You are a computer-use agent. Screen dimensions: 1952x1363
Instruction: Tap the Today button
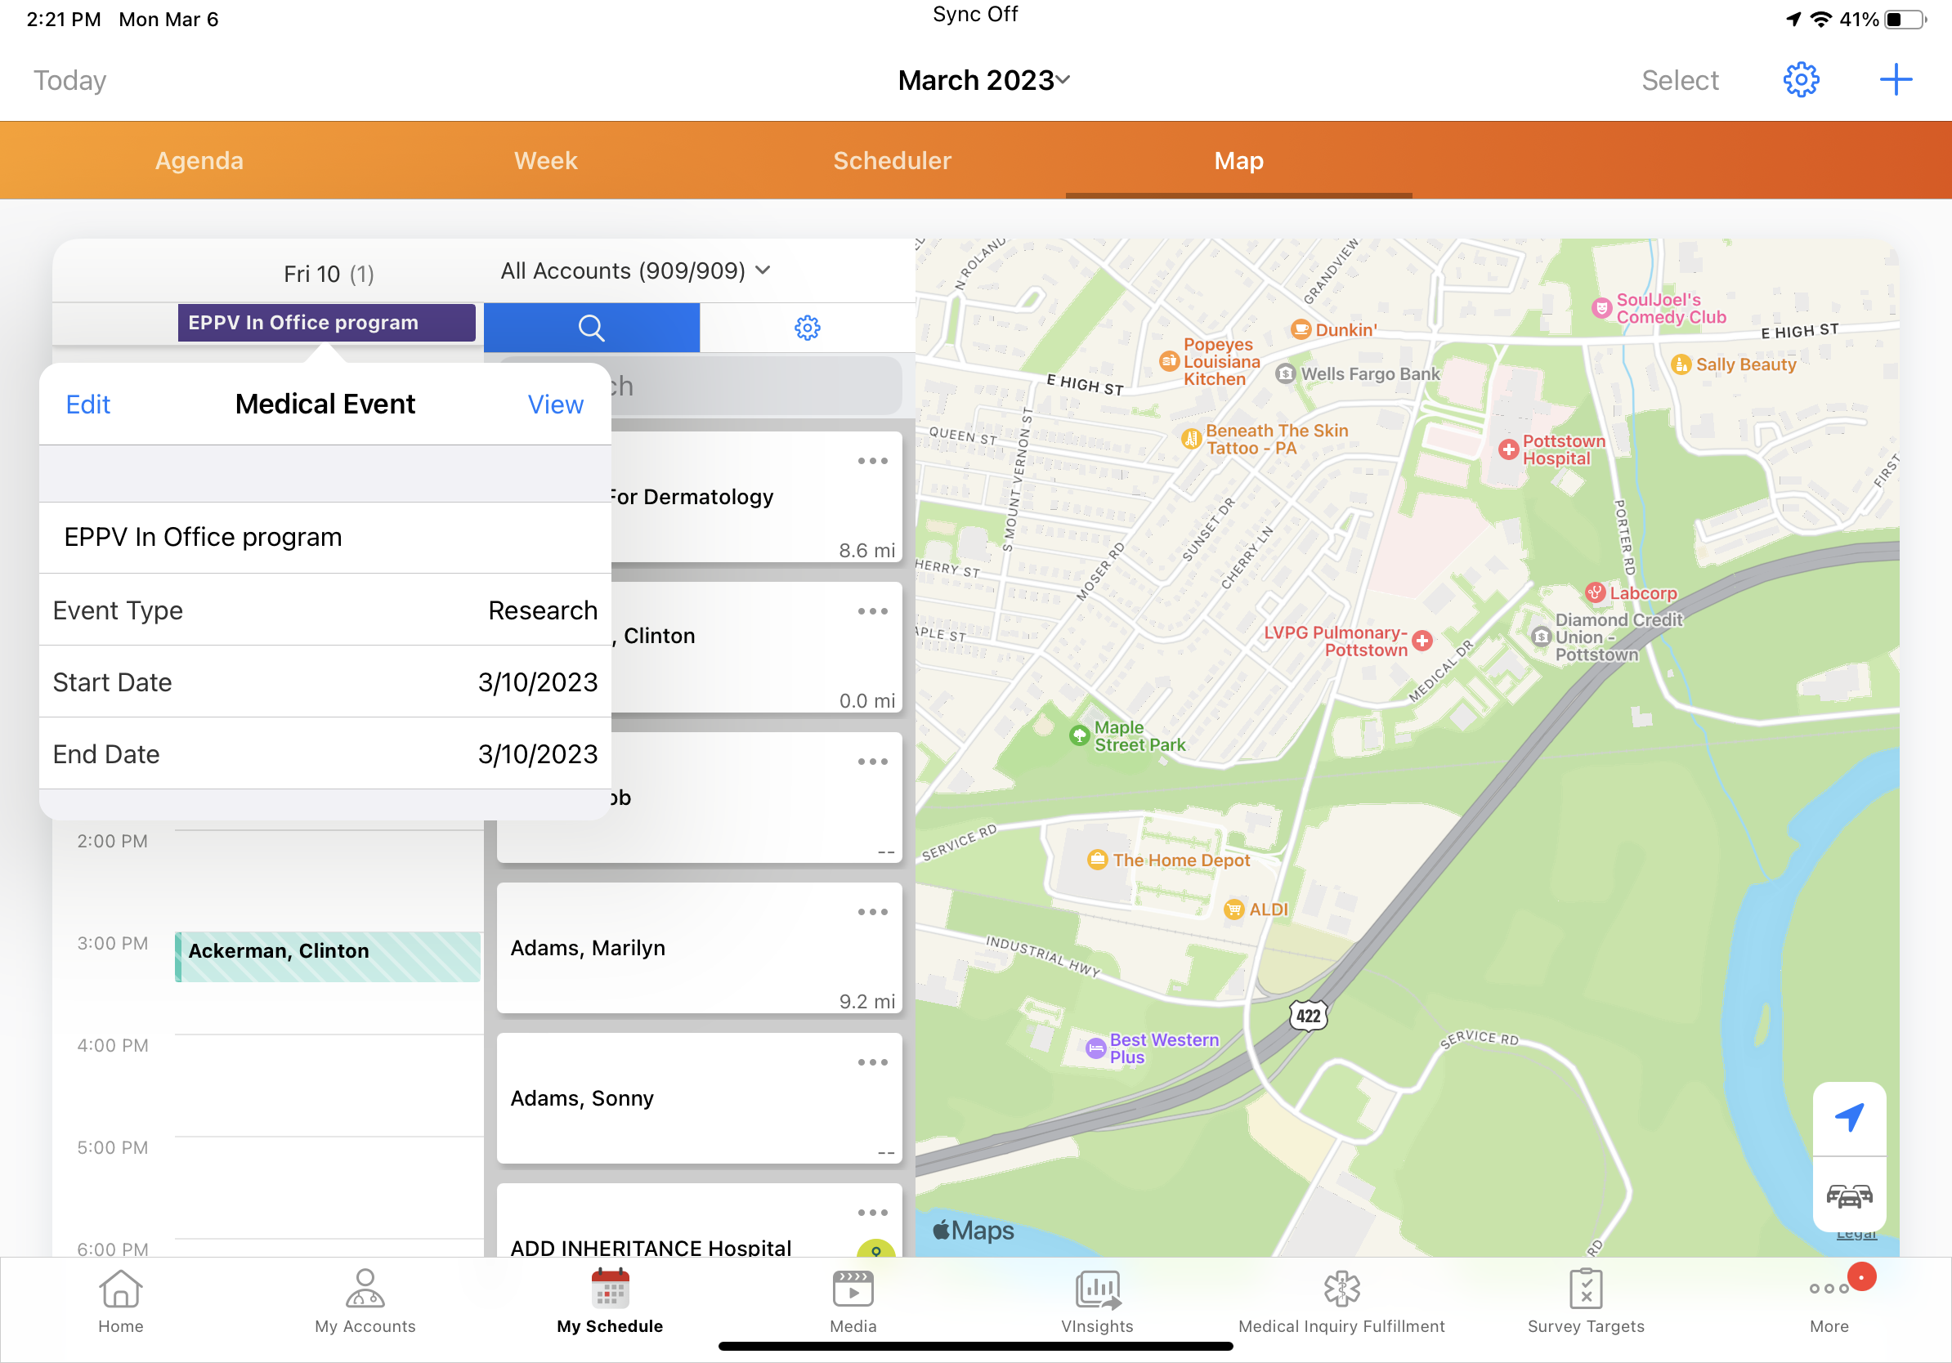click(x=69, y=80)
